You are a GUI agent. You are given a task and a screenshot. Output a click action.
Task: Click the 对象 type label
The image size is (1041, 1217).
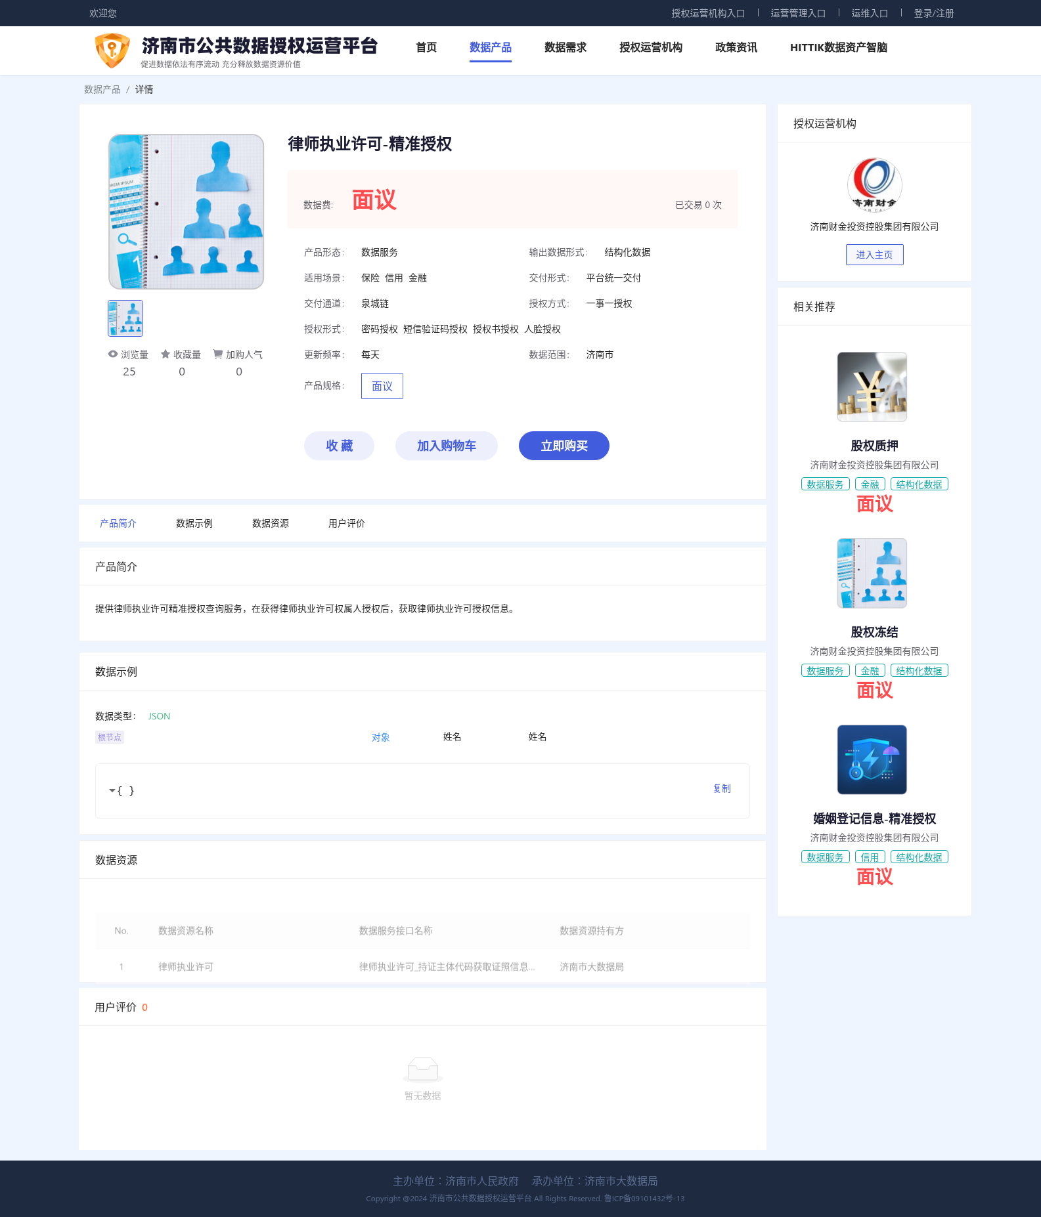tap(381, 737)
